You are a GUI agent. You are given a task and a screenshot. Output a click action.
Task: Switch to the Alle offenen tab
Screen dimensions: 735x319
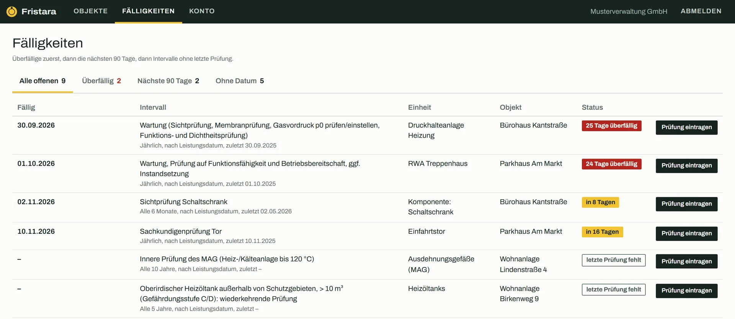coord(42,81)
